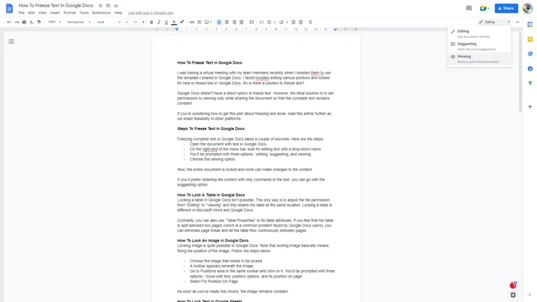
Task: Decrease the indent
Action: (x=293, y=22)
